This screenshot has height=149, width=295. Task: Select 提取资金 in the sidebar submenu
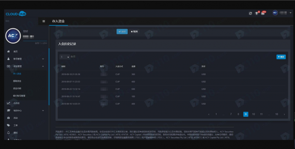[17, 81]
